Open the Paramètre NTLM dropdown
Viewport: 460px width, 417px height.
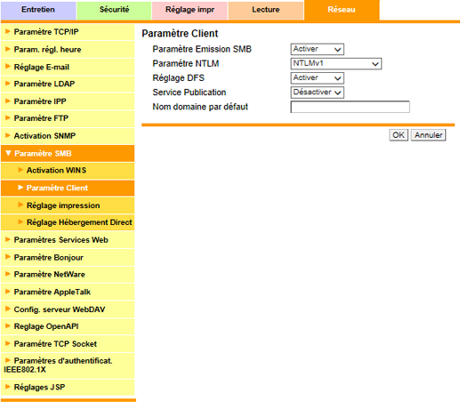click(335, 64)
